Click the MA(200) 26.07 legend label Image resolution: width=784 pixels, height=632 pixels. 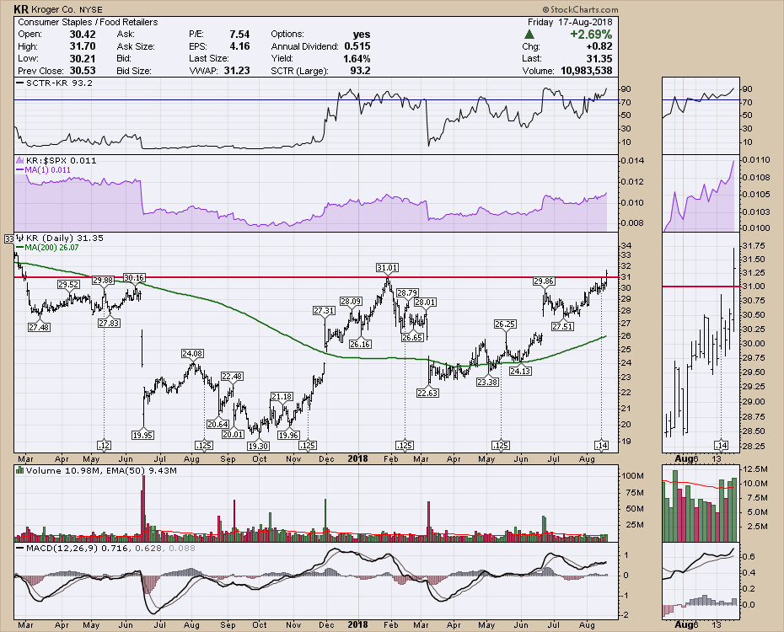pos(52,247)
